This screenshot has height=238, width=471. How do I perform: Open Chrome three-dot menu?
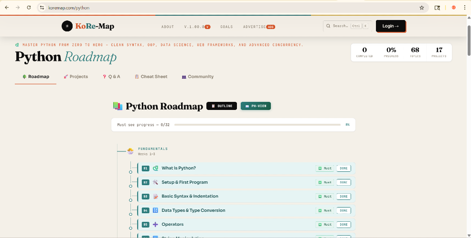pyautogui.click(x=465, y=8)
